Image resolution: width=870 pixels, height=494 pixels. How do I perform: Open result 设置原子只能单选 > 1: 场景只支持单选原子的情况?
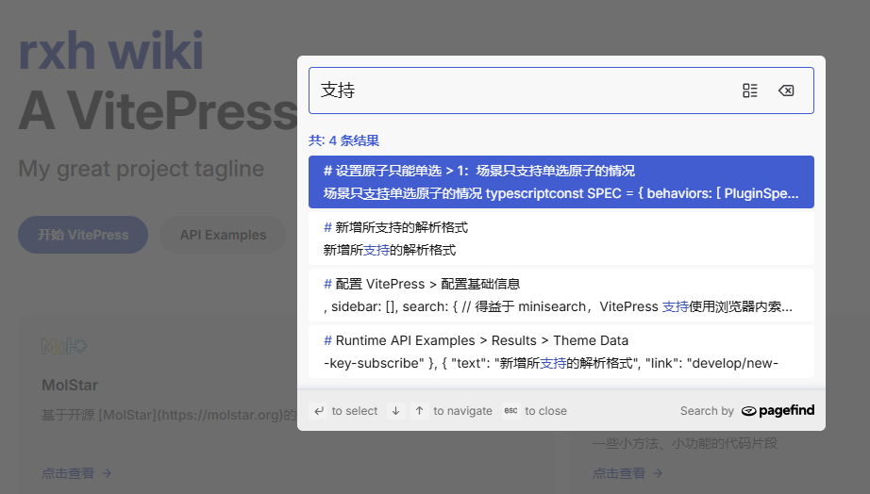(560, 182)
